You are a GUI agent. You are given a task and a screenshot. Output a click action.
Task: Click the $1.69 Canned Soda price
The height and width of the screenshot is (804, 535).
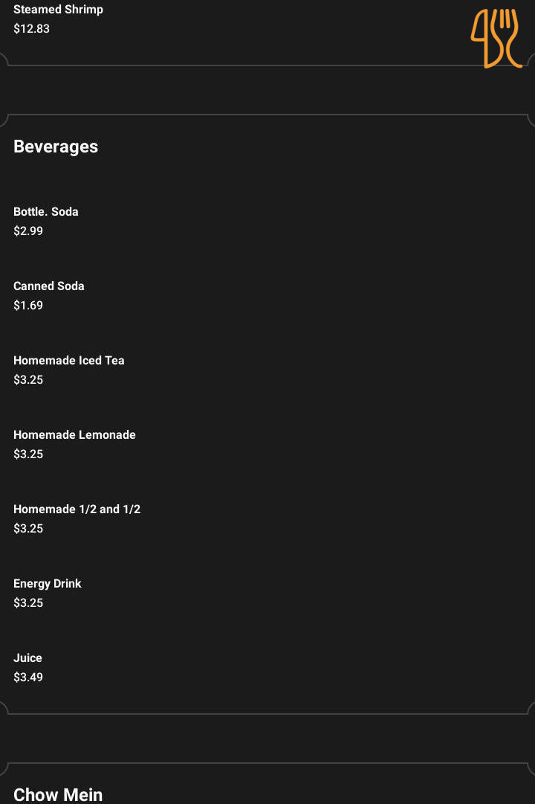click(x=28, y=306)
